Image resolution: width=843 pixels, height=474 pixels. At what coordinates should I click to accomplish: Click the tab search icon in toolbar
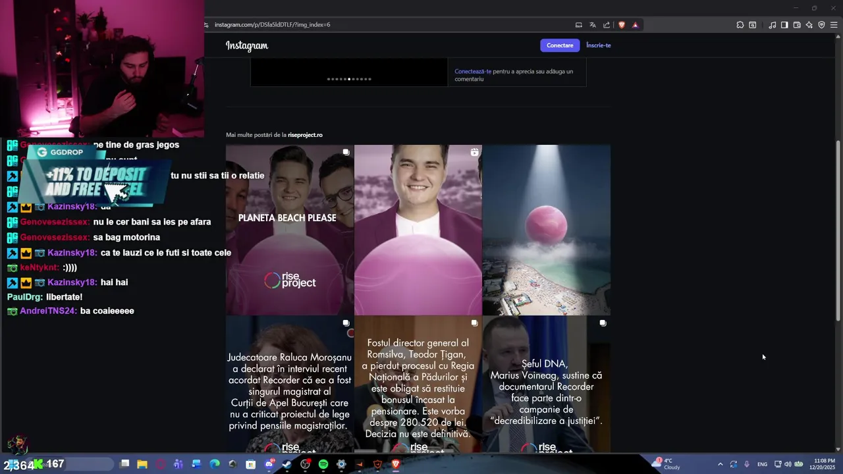(753, 25)
